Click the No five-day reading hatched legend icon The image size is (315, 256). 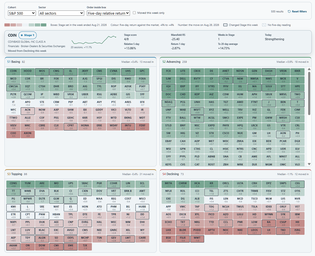(264, 25)
